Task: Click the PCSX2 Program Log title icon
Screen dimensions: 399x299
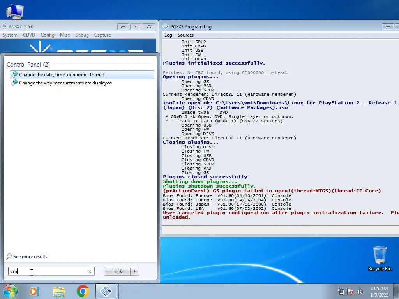Action: point(165,26)
